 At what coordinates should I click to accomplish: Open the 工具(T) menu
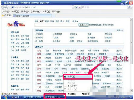46,12
